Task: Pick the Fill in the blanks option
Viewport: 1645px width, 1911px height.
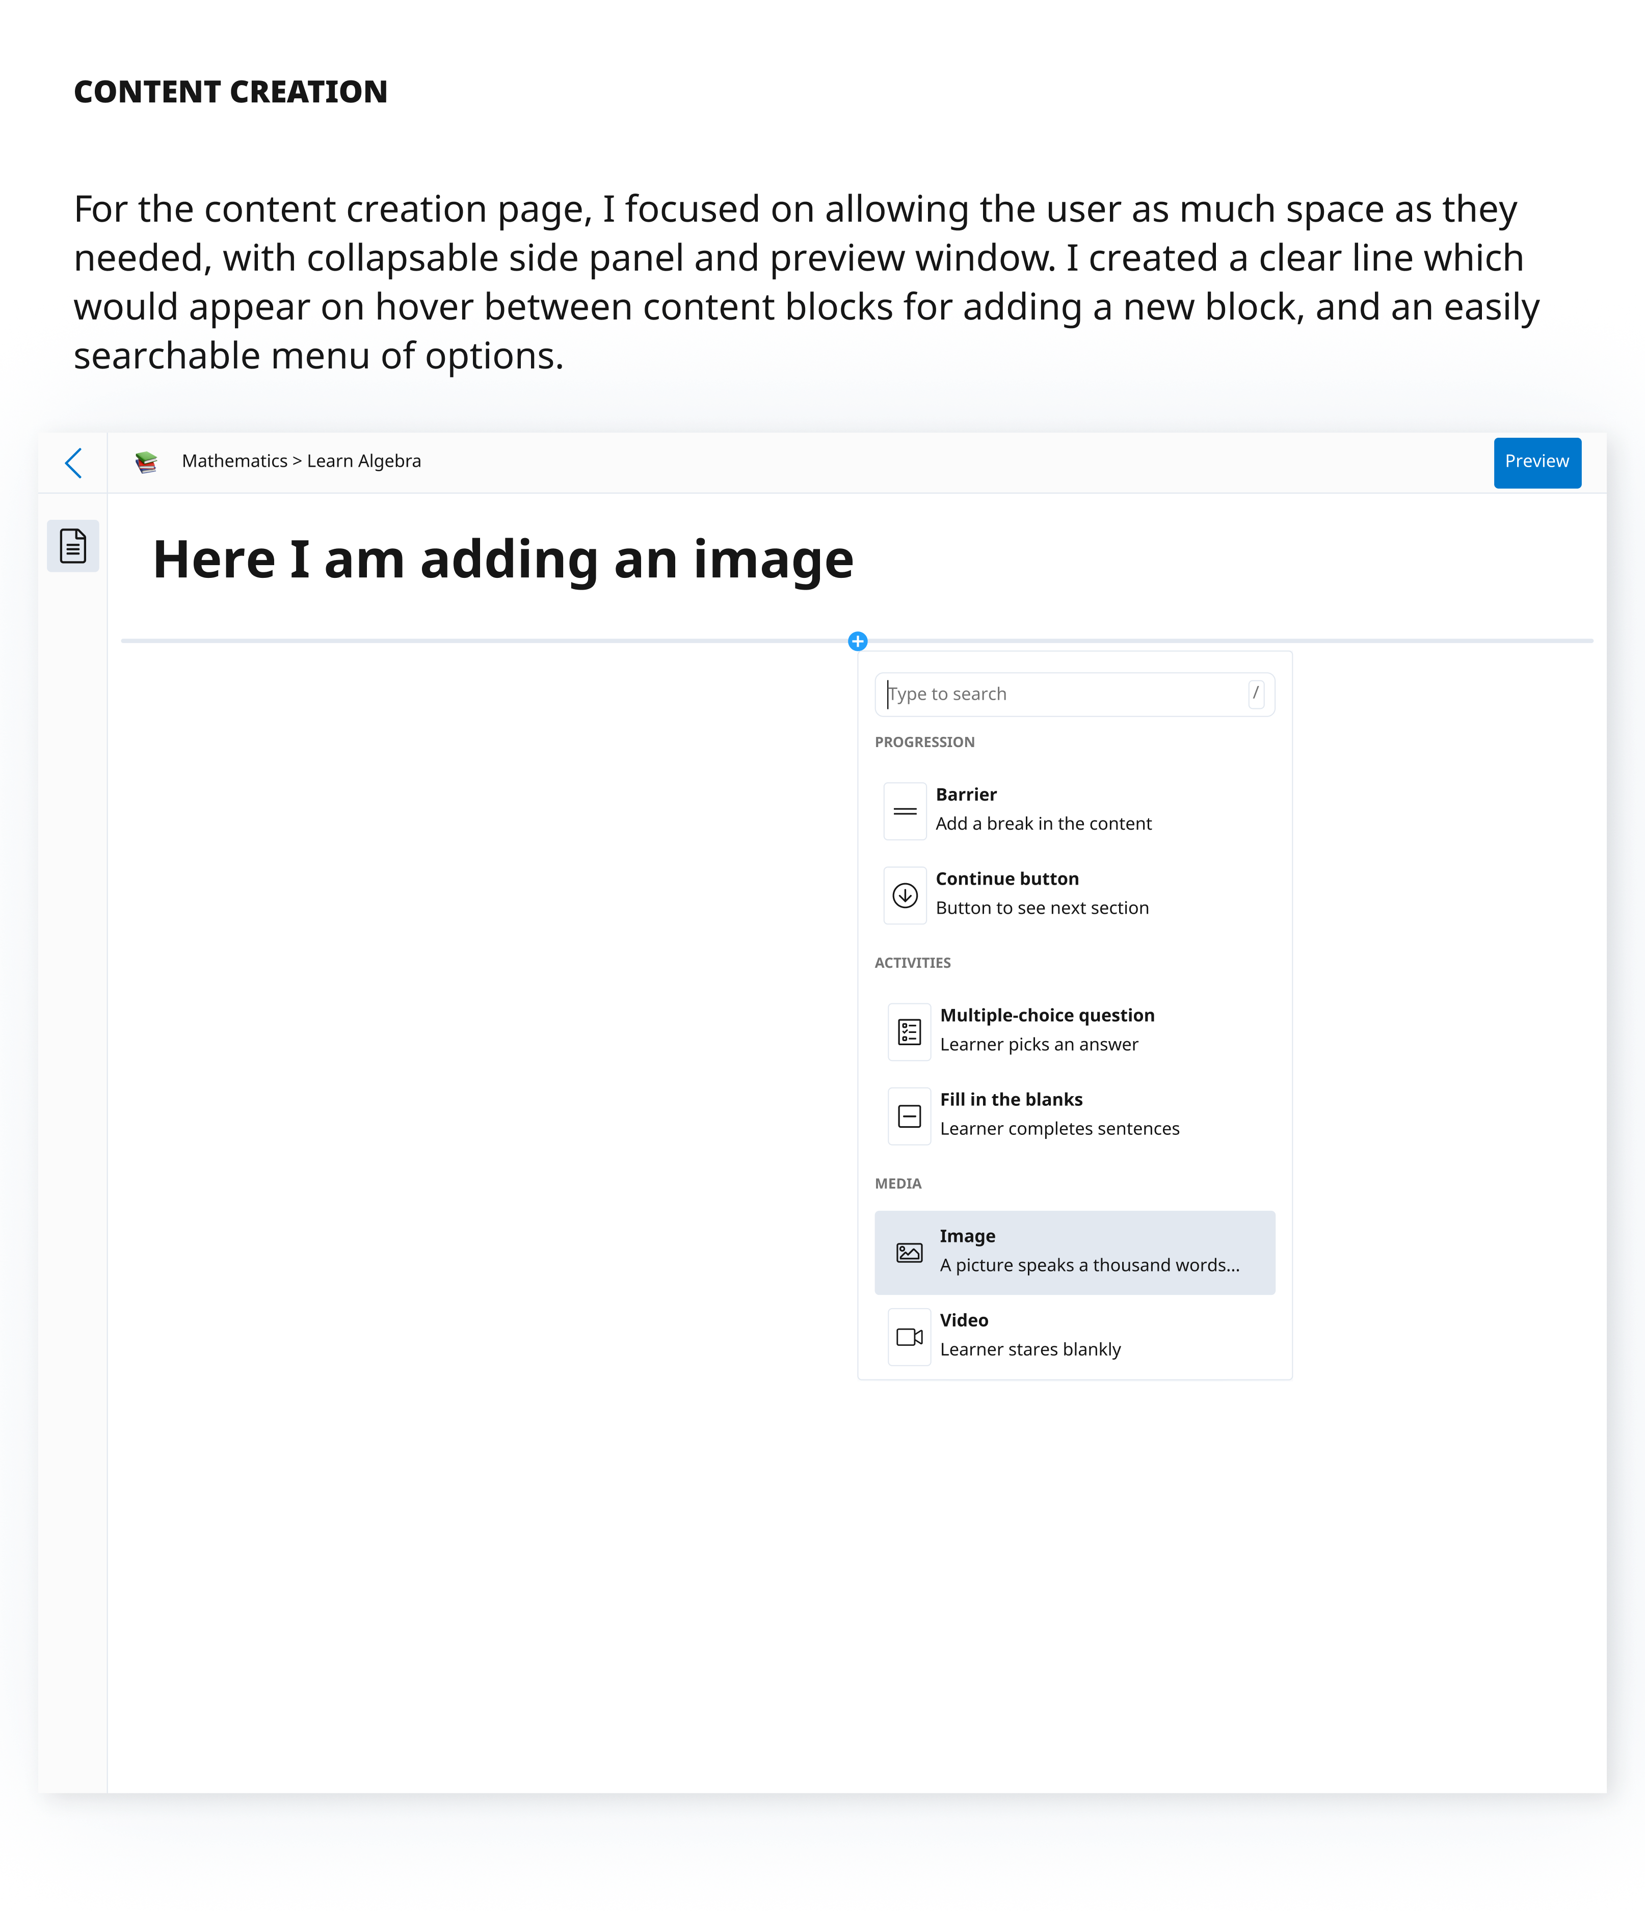Action: (x=1058, y=1114)
